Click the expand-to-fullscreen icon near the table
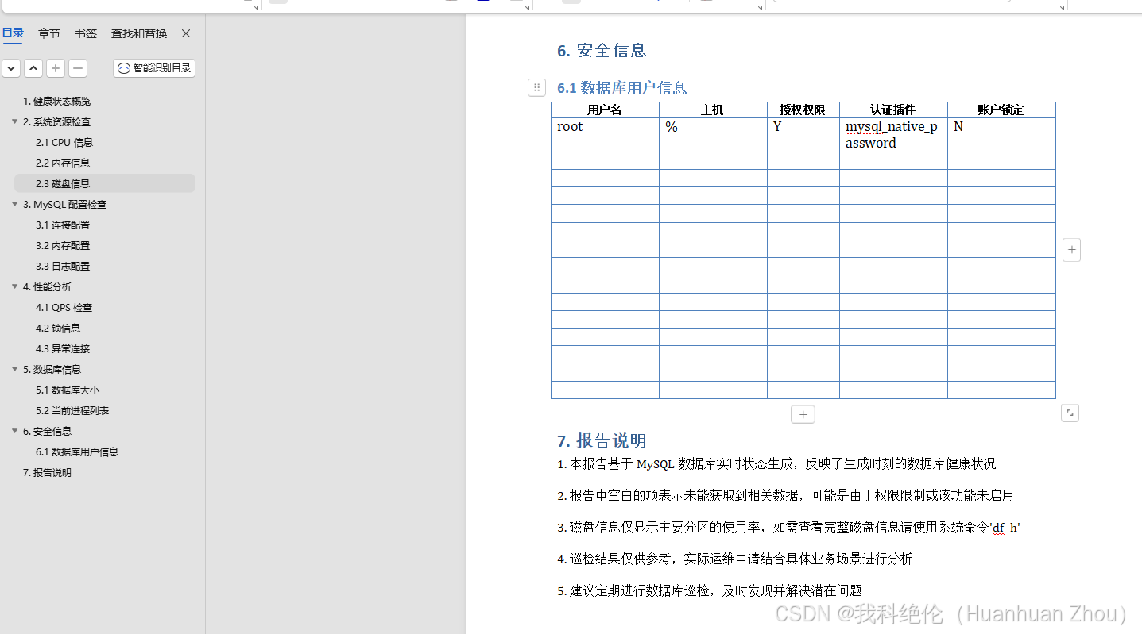This screenshot has height=634, width=1142. [x=1070, y=413]
